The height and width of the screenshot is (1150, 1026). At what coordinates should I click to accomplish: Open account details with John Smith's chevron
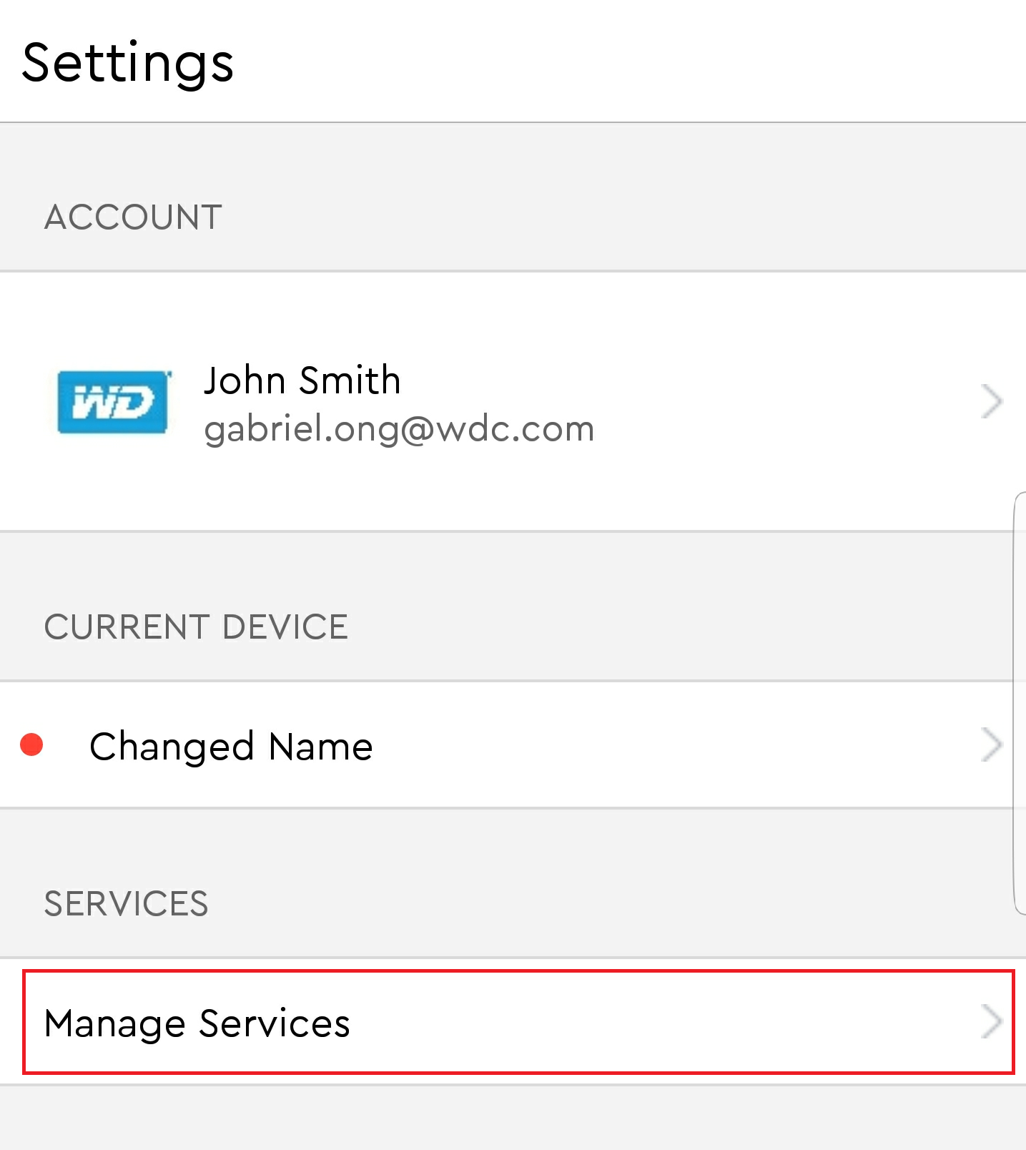pos(991,401)
